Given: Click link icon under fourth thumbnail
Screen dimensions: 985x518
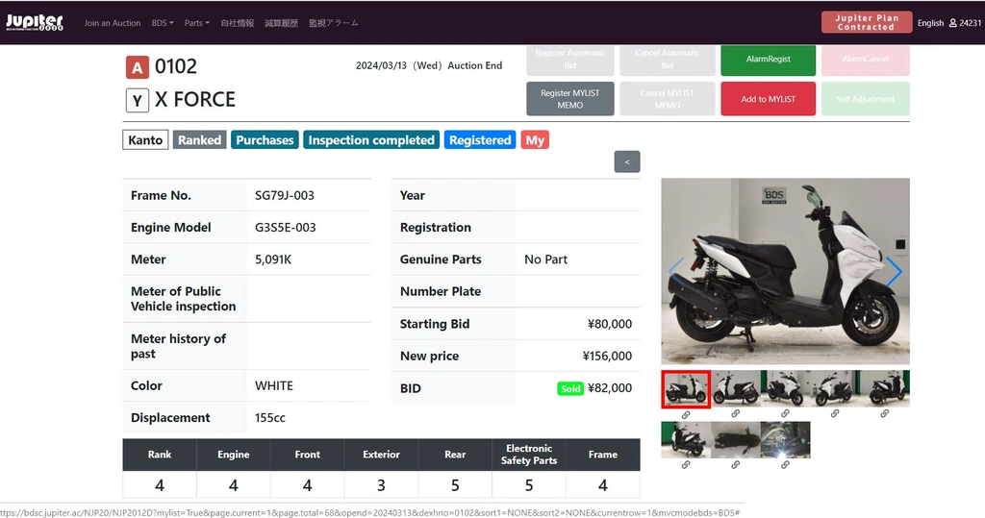Looking at the screenshot, I should (x=835, y=414).
